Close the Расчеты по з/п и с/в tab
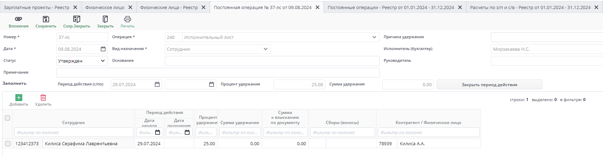603x157 pixels. 596,7
